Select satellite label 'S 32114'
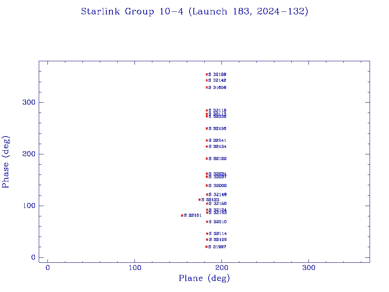The width and height of the screenshot is (389, 292). (218, 234)
